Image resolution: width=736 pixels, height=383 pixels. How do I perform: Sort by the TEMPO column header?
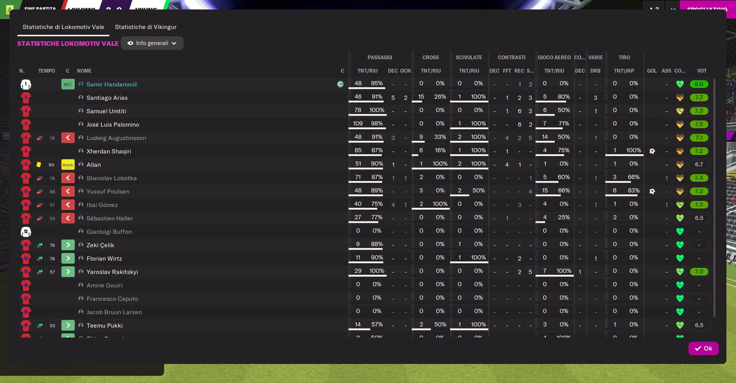[47, 71]
